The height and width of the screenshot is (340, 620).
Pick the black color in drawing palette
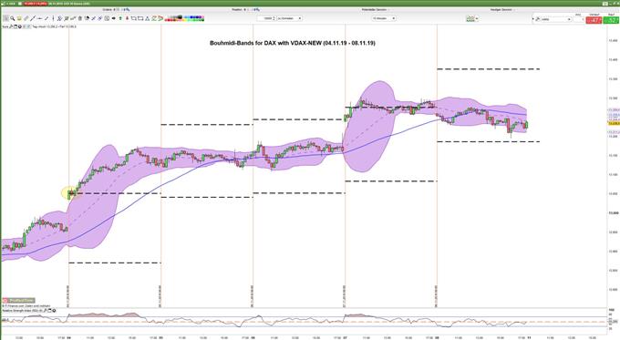coord(181,17)
